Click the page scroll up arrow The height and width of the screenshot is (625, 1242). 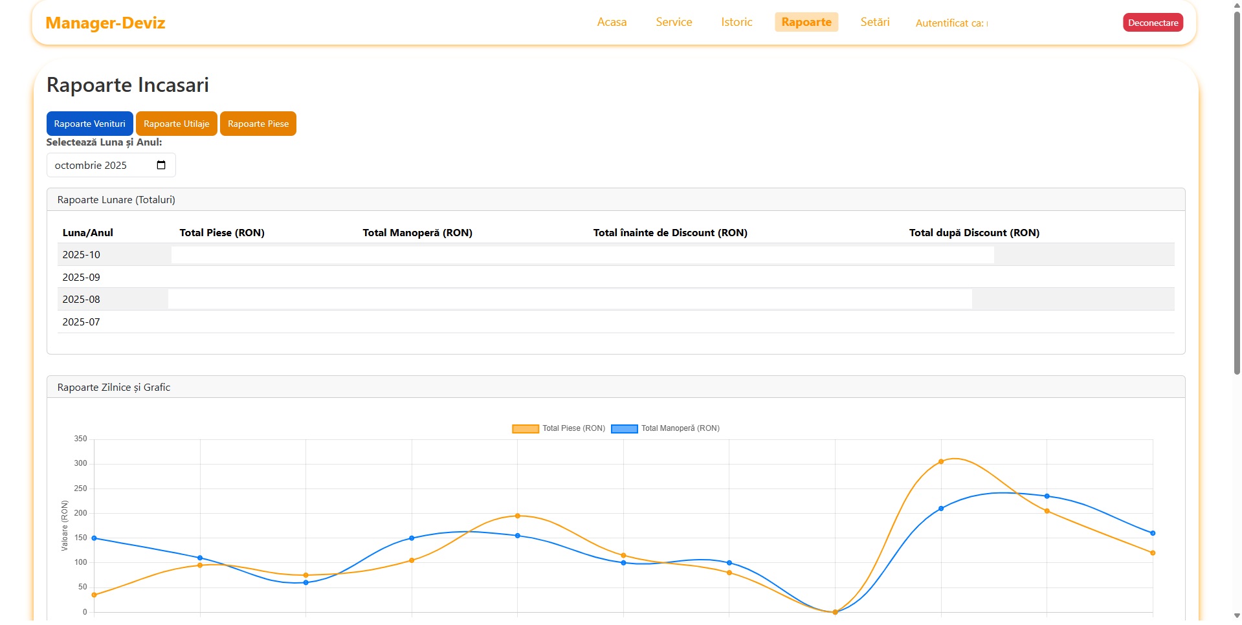(1236, 5)
